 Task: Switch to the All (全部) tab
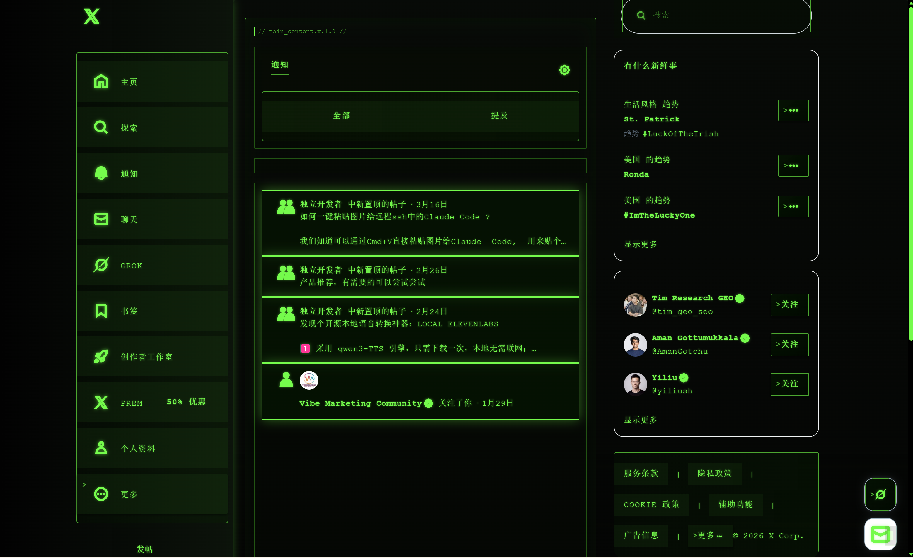(x=341, y=116)
